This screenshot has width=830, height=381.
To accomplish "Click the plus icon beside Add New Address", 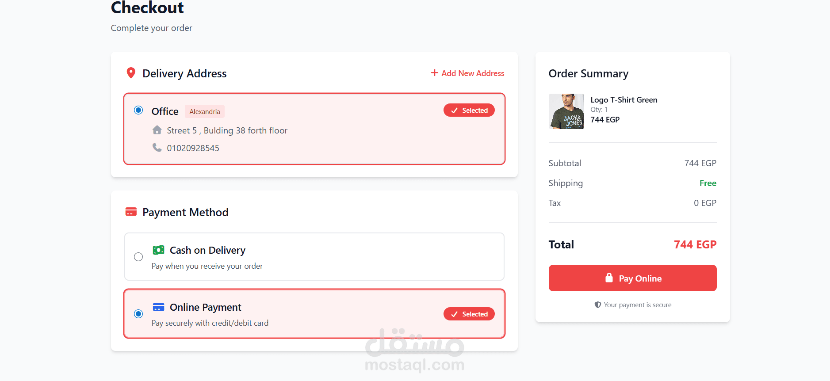I will click(435, 73).
